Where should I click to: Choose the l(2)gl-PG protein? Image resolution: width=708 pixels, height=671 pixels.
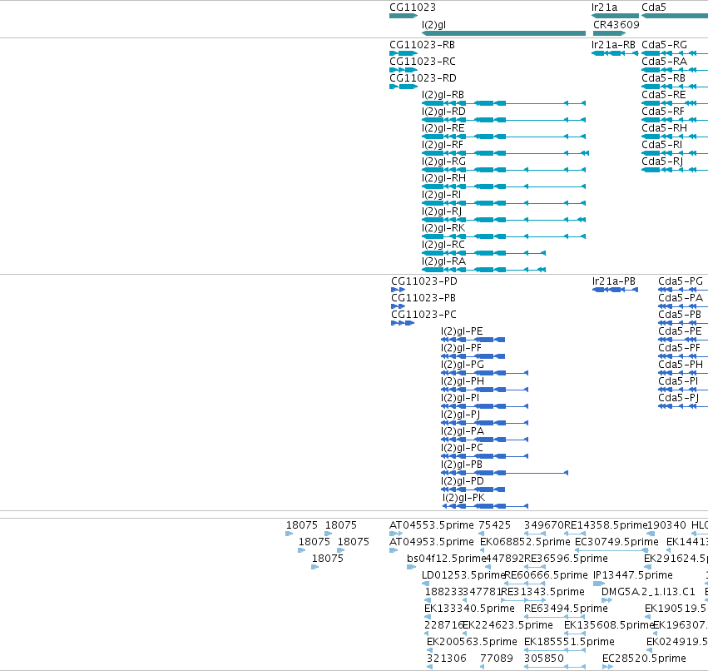(463, 365)
